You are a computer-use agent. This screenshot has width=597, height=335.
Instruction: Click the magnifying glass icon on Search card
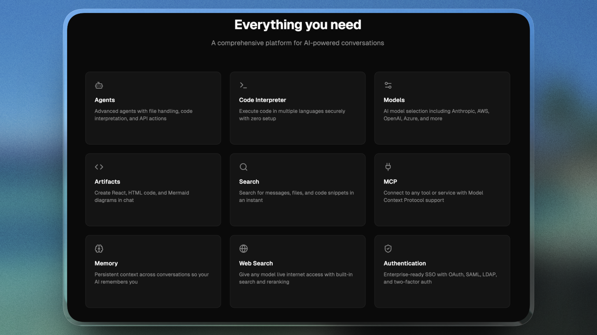coord(243,167)
